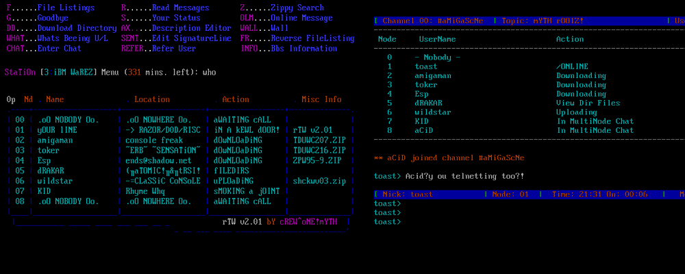Click the Reverse FileListing command

click(x=297, y=38)
